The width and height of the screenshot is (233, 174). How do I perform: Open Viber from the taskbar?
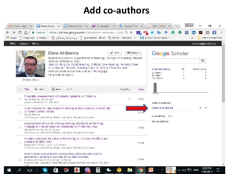pyautogui.click(x=87, y=170)
